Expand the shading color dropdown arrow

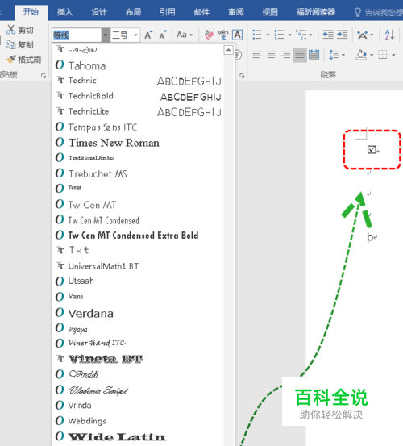tap(372, 55)
